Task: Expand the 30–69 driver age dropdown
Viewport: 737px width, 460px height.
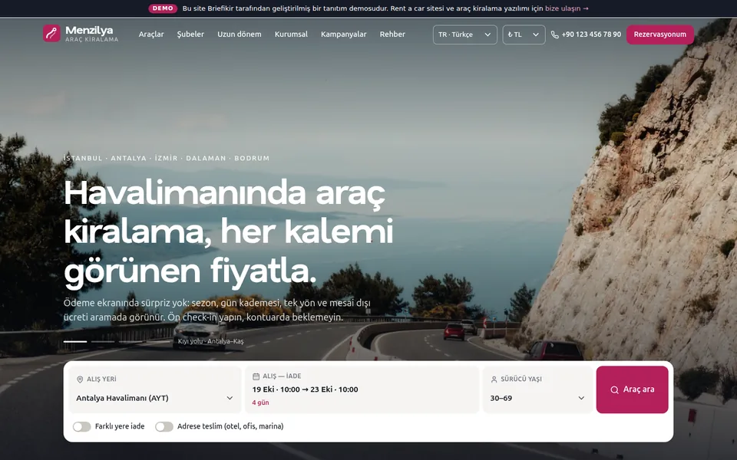Action: coord(537,398)
